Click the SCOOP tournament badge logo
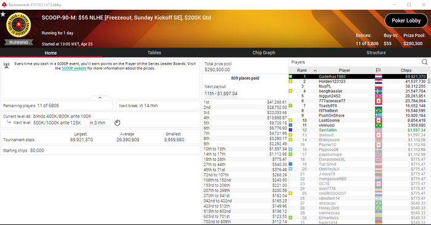431x225 pixels. point(18,25)
